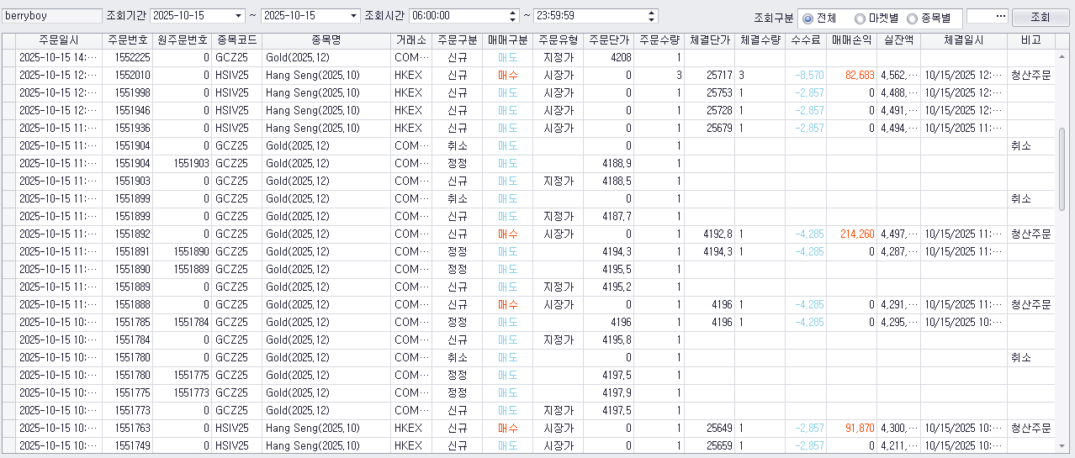Screen dimensions: 1075x458
Task: Click the fill price 4192.8
Action: click(x=718, y=234)
